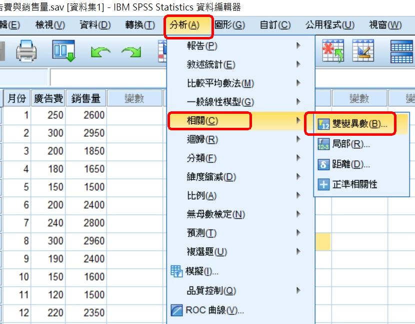Open the 資料(D) menu
This screenshot has width=415, height=324.
95,25
